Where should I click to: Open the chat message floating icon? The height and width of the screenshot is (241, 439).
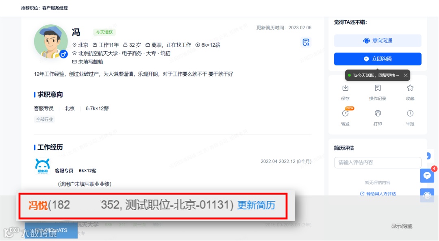427,176
